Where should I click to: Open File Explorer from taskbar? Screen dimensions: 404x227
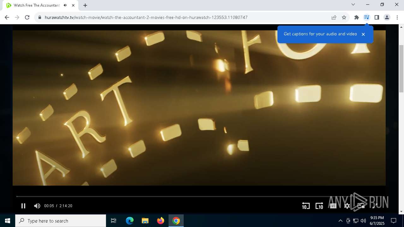click(x=145, y=221)
